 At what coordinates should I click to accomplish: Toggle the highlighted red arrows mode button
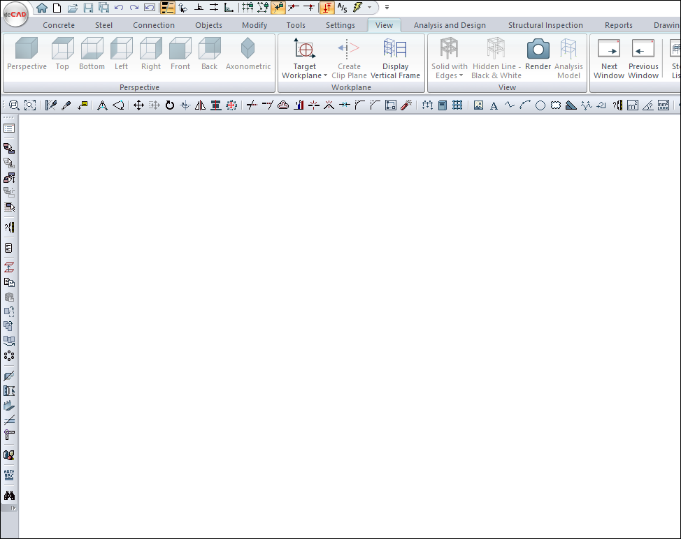pyautogui.click(x=327, y=8)
